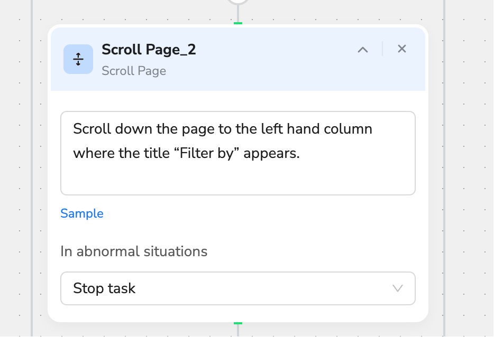Click the In abnormal situations label
The image size is (494, 337).
click(134, 251)
